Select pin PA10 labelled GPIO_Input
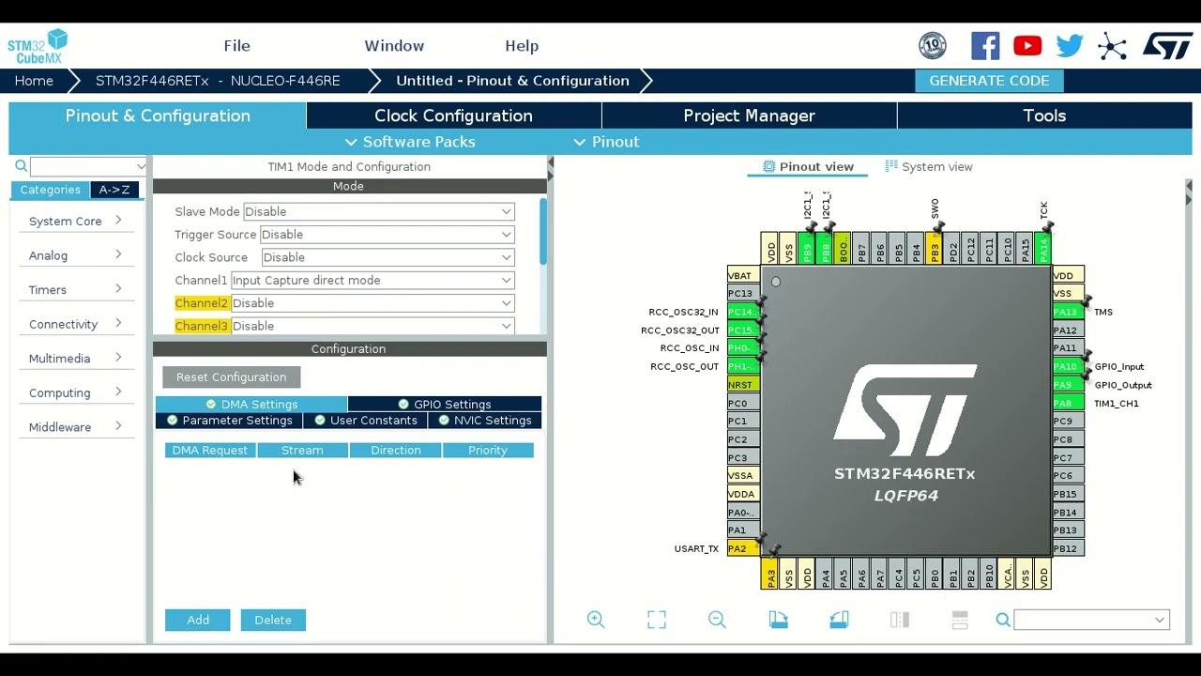 (1068, 366)
